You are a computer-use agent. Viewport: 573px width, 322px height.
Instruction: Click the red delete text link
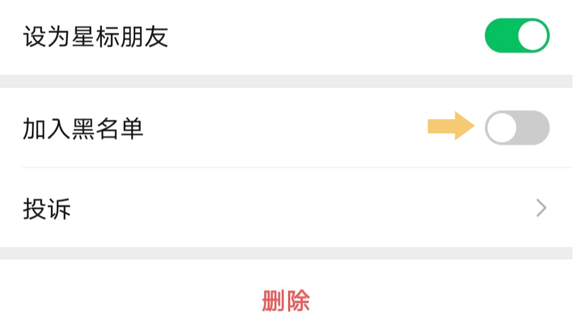pyautogui.click(x=285, y=300)
